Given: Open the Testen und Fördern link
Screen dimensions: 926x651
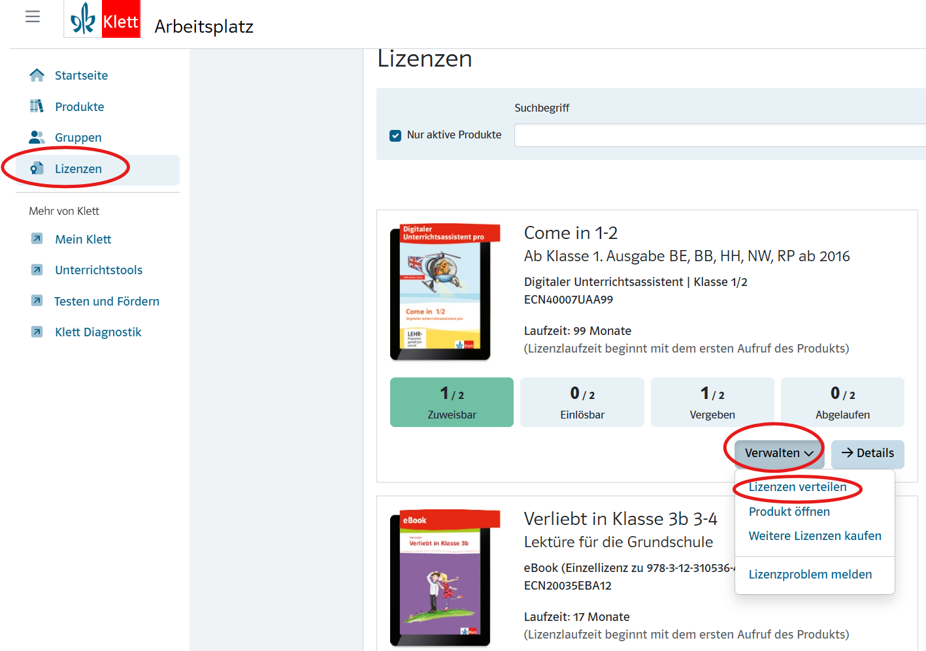Looking at the screenshot, I should [x=107, y=301].
